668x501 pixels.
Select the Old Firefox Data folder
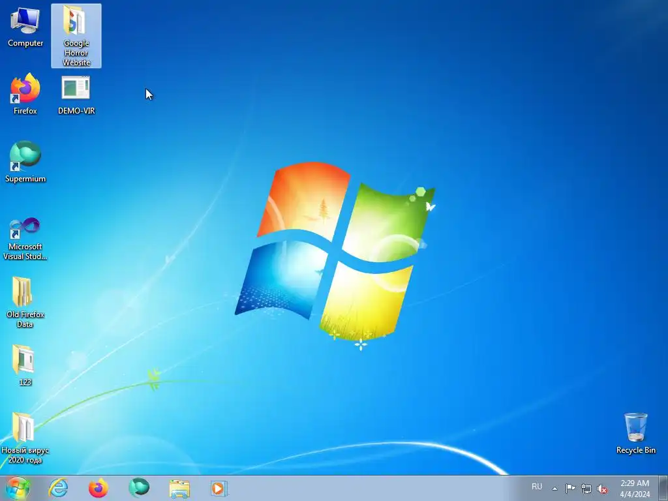(25, 303)
